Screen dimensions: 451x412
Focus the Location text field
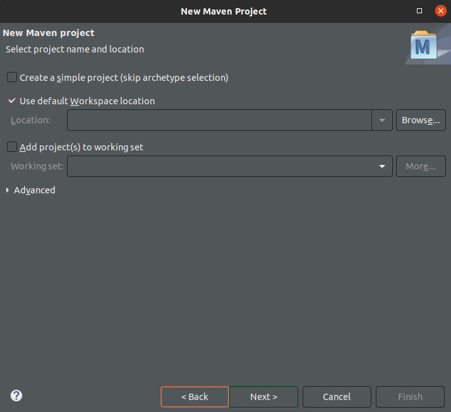(219, 120)
